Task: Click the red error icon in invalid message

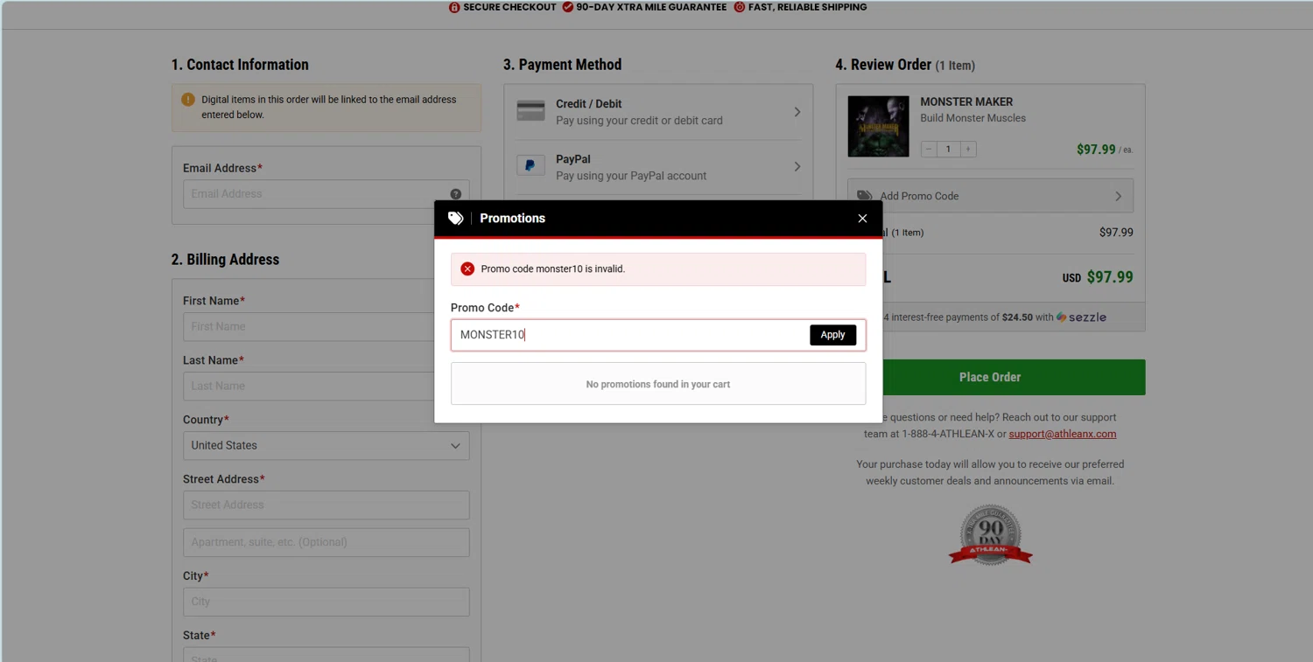Action: (x=467, y=268)
